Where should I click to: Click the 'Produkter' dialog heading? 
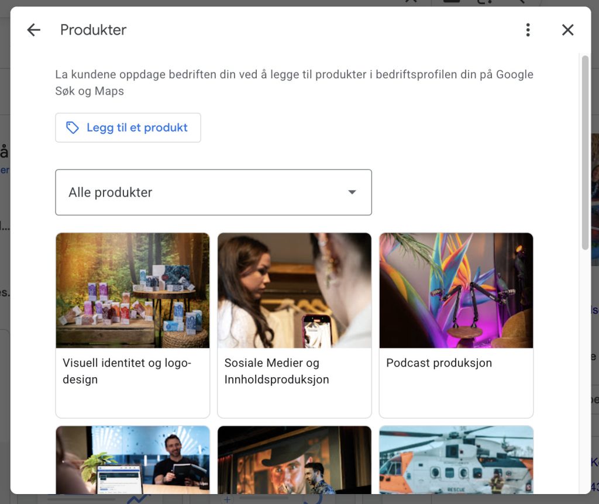click(x=93, y=30)
